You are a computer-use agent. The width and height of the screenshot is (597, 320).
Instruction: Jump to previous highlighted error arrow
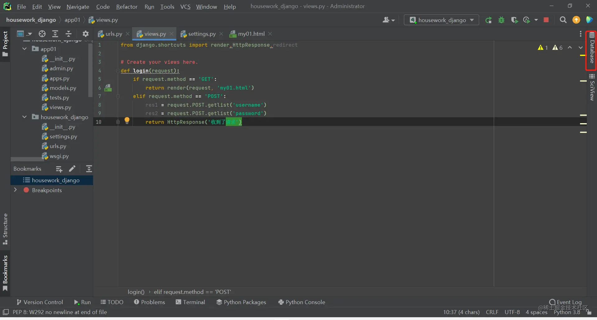(x=570, y=48)
